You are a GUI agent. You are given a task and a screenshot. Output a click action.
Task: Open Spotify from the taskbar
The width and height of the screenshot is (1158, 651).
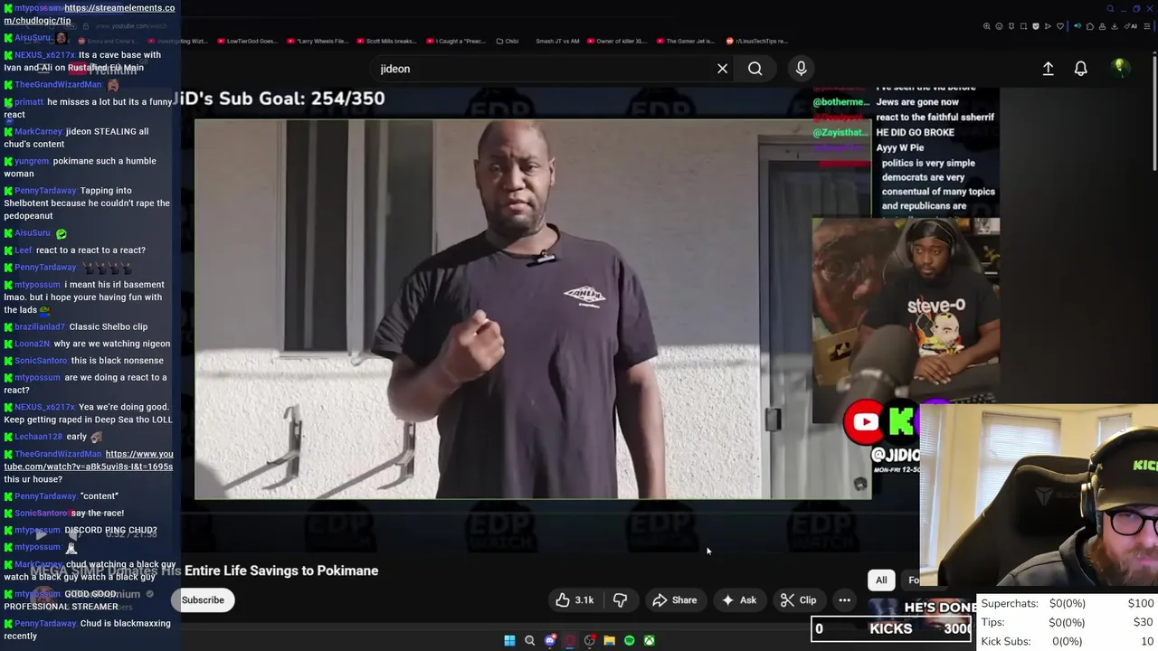pyautogui.click(x=629, y=640)
